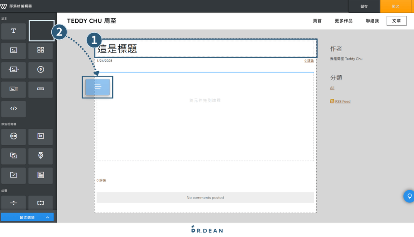Image resolution: width=414 pixels, height=237 pixels.
Task: Select the Gallery grid element
Action: (41, 50)
